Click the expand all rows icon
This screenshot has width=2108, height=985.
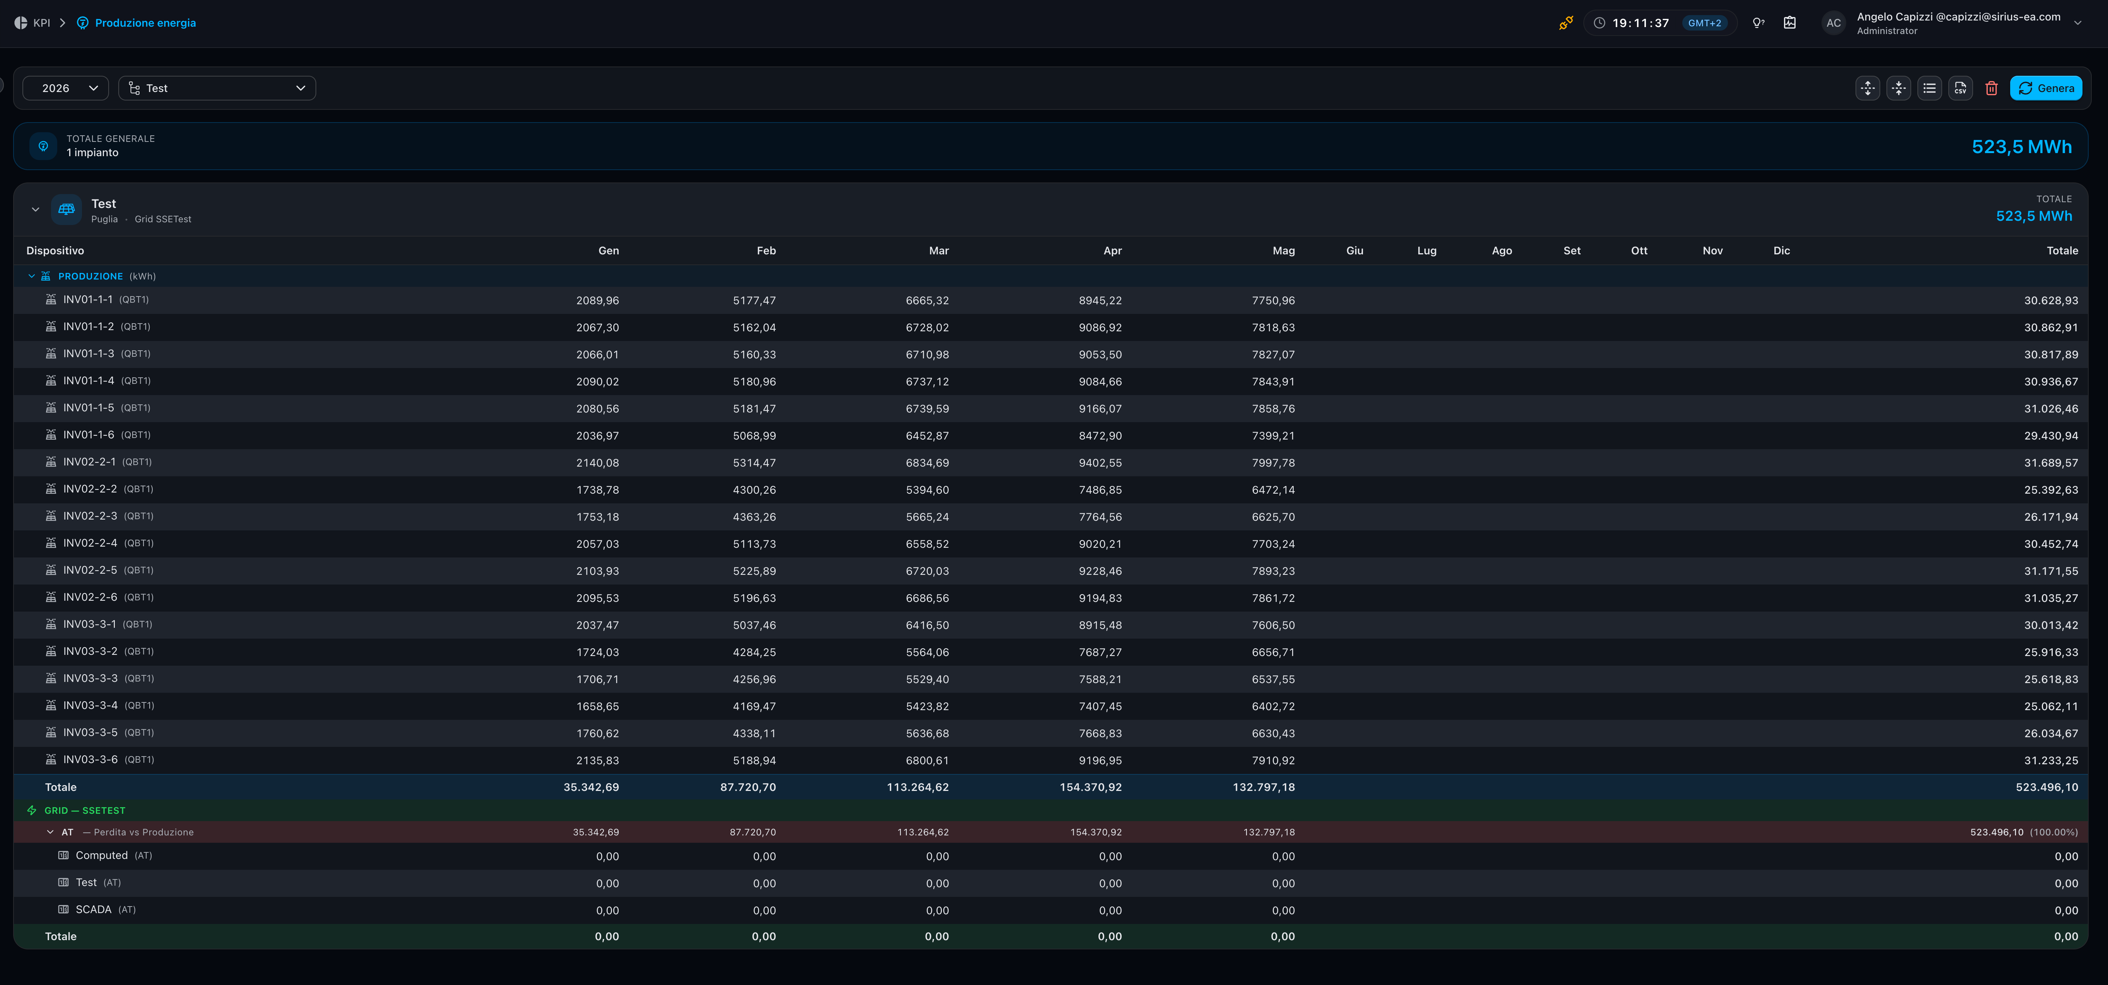(1868, 89)
